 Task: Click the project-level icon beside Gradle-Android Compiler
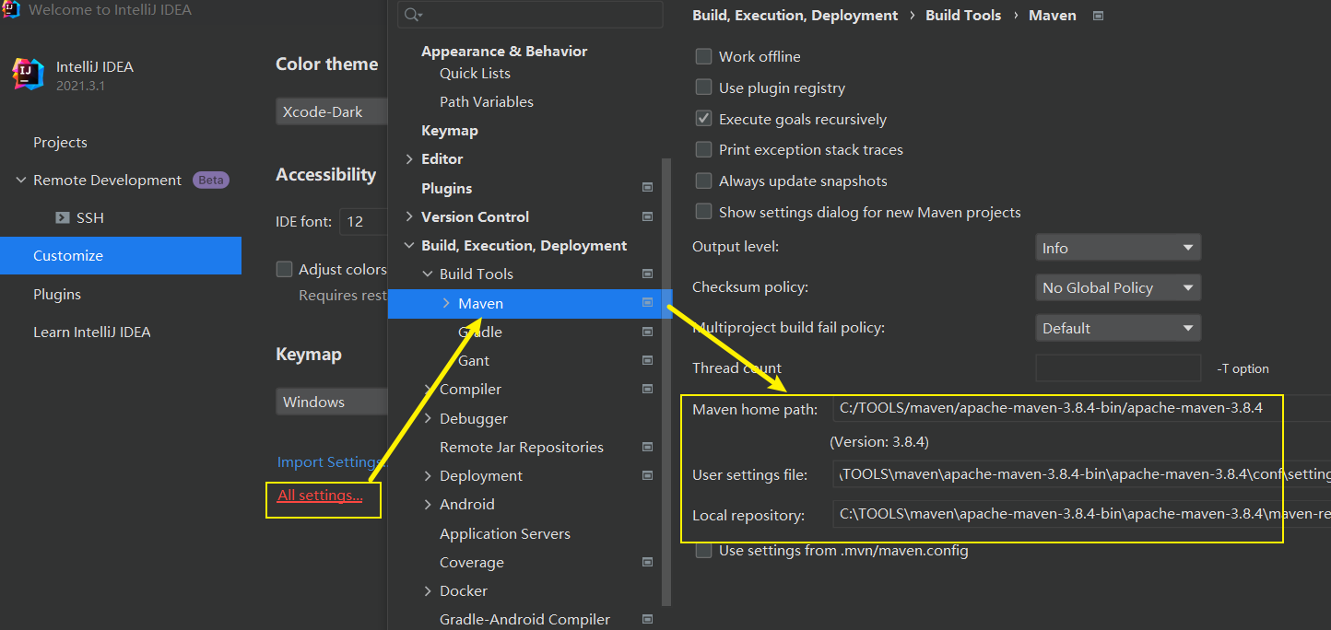point(647,619)
